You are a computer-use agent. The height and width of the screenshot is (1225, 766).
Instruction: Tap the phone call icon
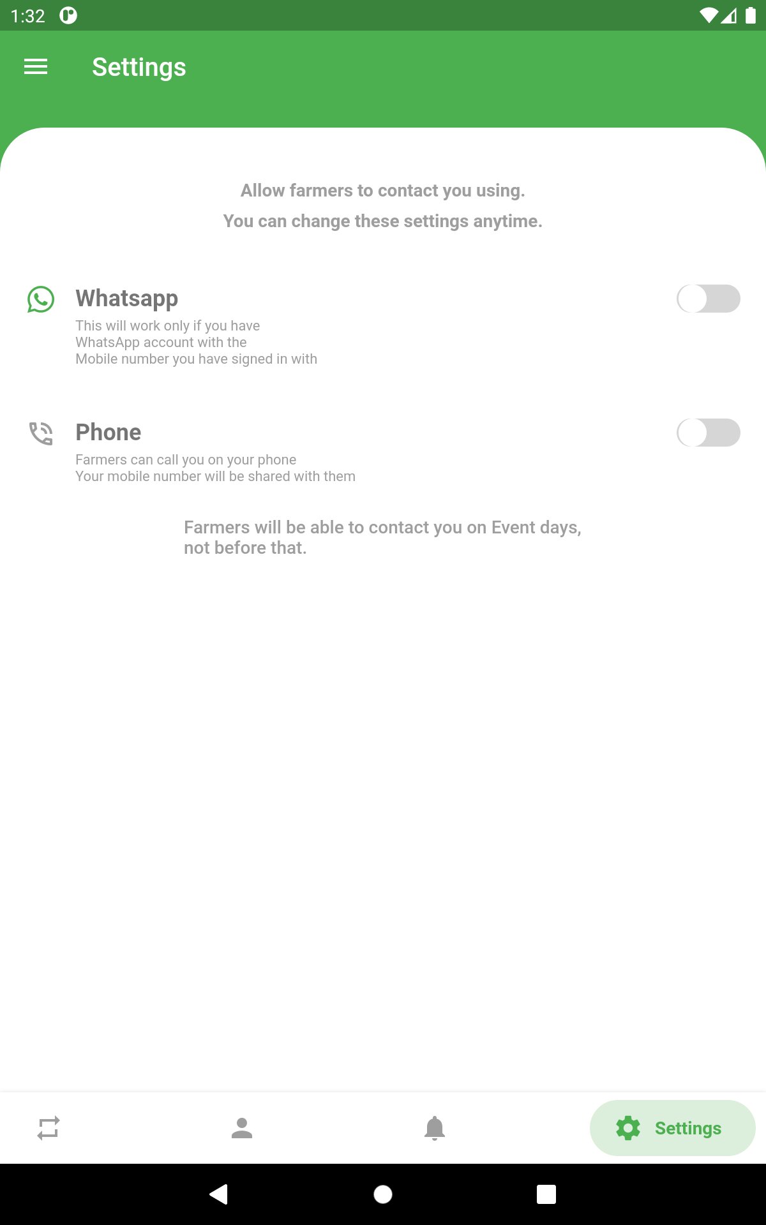point(41,433)
